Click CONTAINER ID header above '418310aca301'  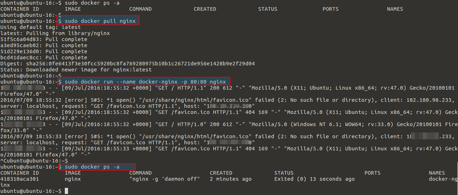click(20, 173)
